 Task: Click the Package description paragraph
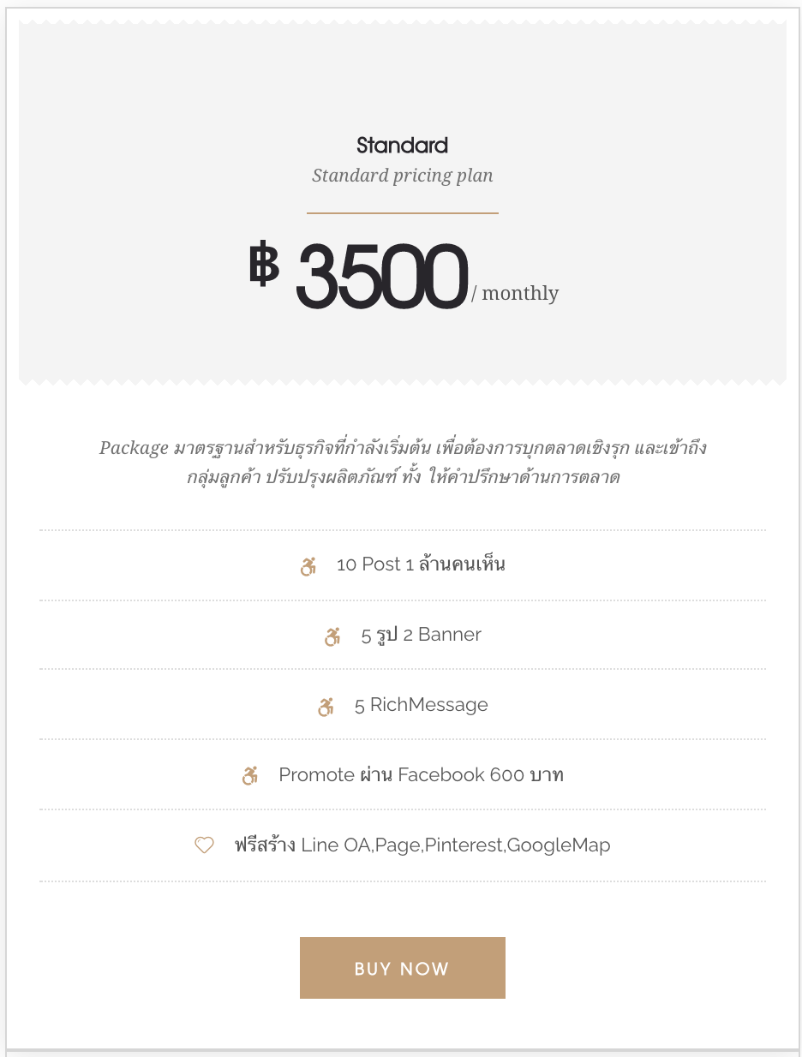coord(403,463)
